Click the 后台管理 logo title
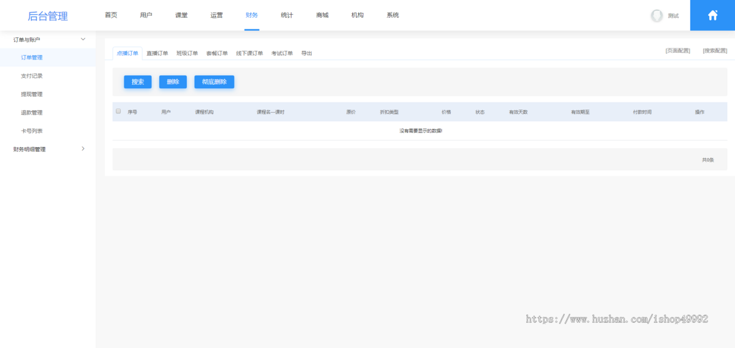735x348 pixels. click(48, 16)
